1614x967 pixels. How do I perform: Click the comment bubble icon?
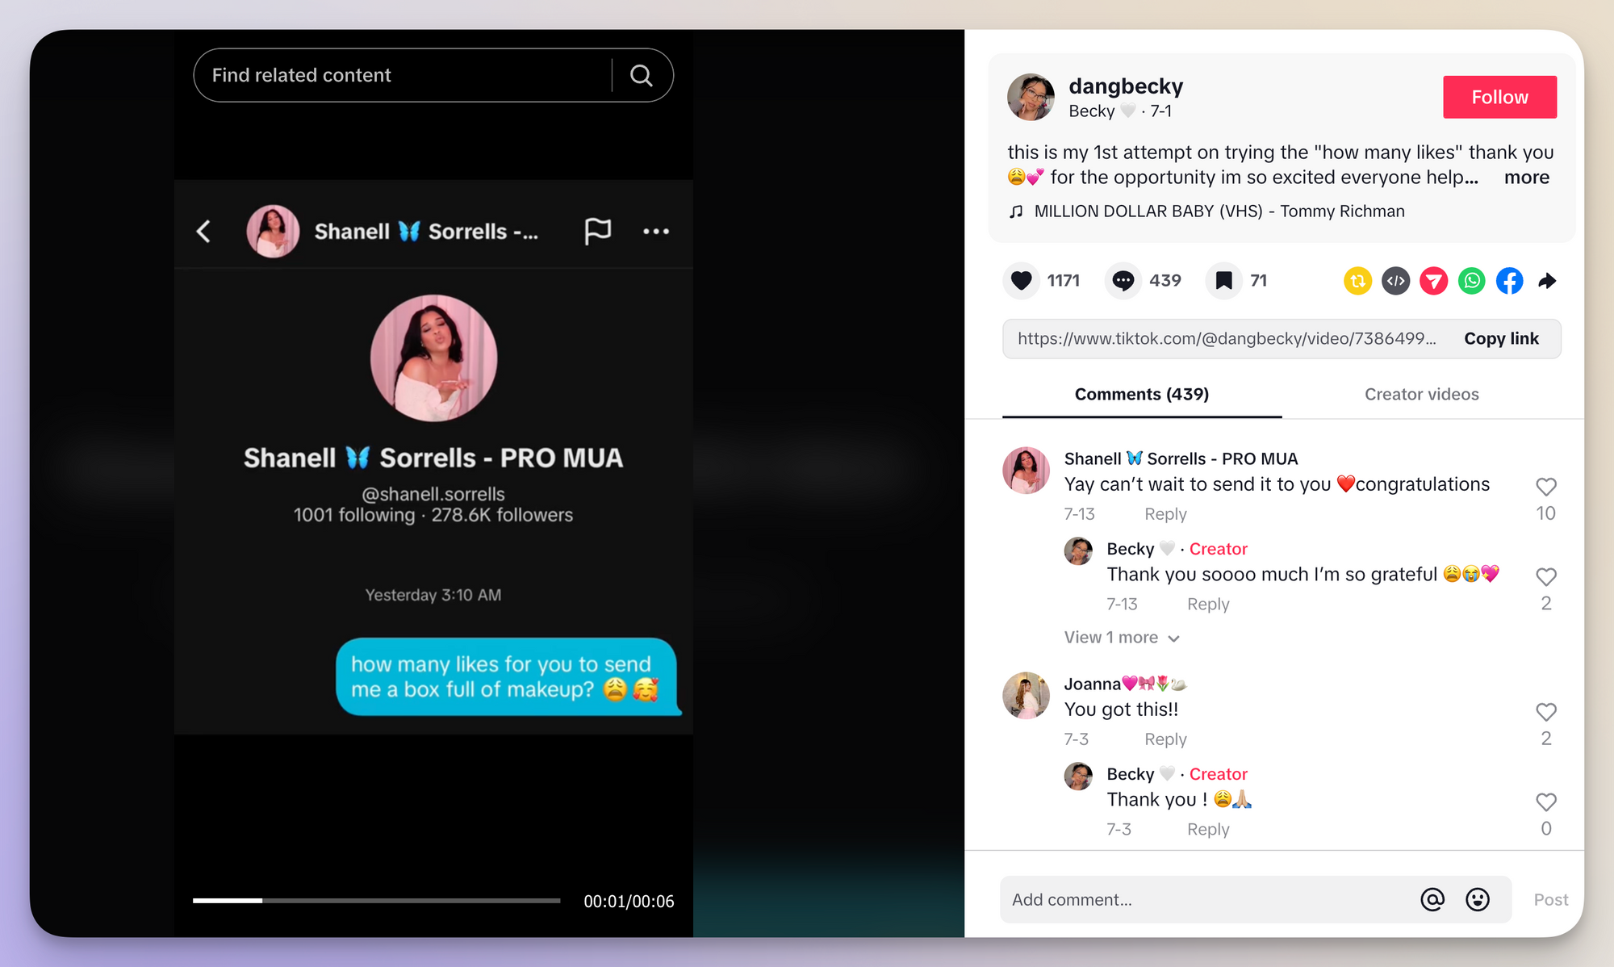[1120, 281]
